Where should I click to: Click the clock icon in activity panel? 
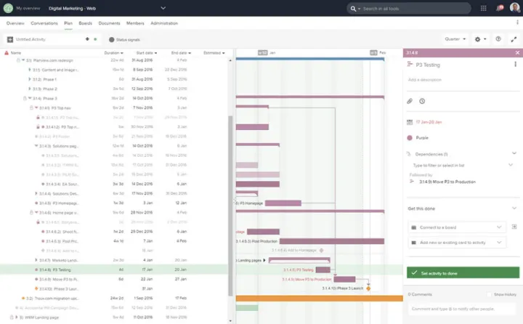pyautogui.click(x=422, y=101)
